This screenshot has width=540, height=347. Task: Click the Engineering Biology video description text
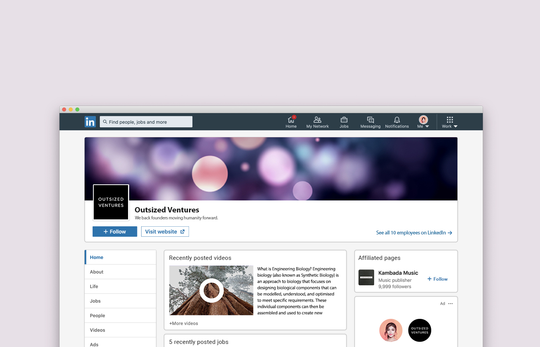(x=298, y=291)
